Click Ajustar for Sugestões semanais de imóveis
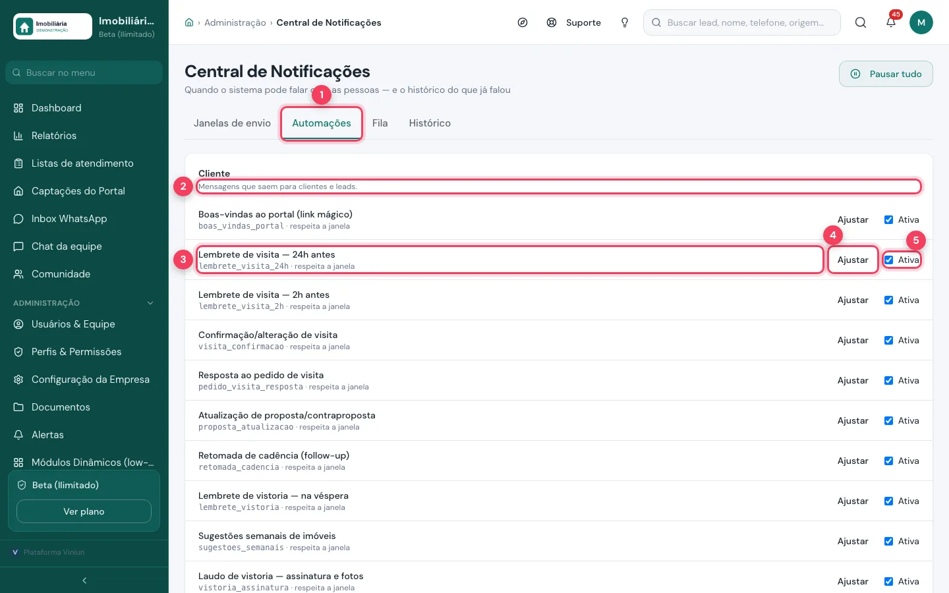 click(x=853, y=542)
